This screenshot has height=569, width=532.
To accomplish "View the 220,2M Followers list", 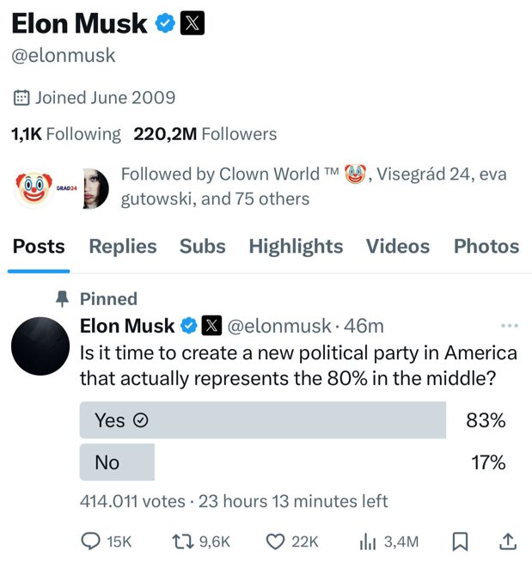I will [x=205, y=134].
